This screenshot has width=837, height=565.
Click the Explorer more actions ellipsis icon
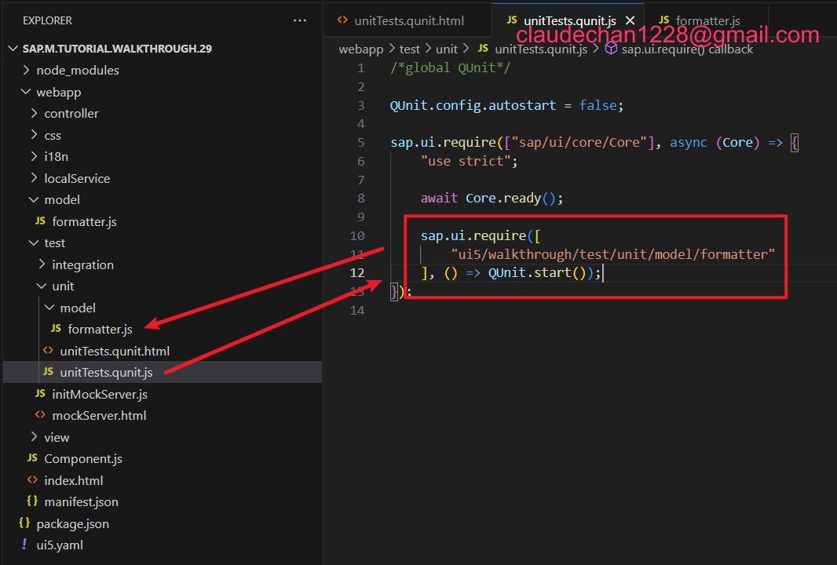click(x=300, y=20)
